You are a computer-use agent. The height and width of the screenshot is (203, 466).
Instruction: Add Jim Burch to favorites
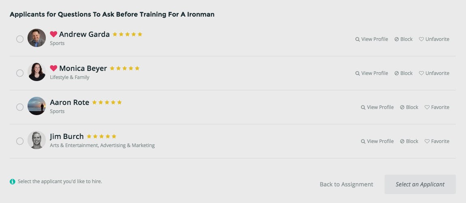(437, 141)
